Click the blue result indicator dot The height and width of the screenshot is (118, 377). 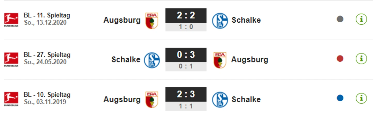point(340,98)
